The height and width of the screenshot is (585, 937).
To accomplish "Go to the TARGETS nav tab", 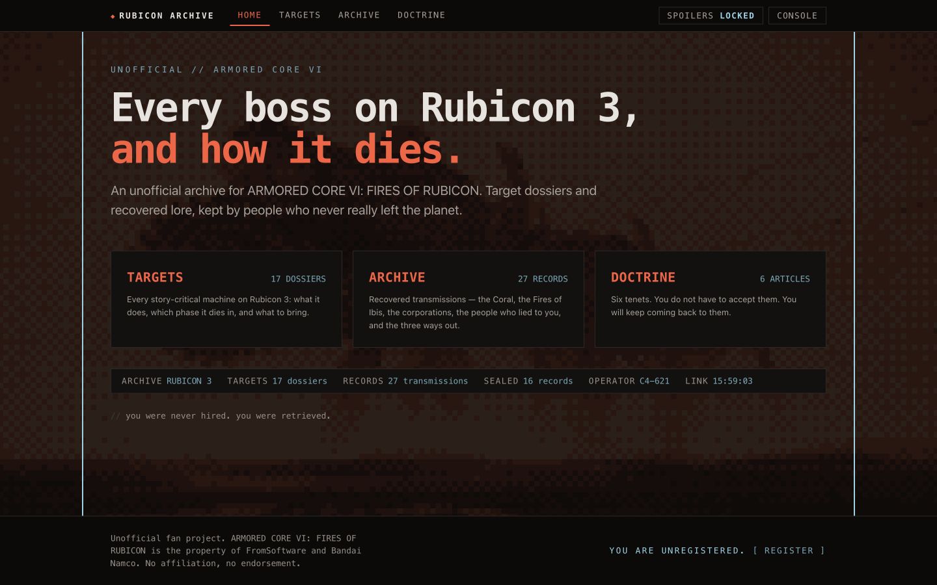I will point(299,15).
